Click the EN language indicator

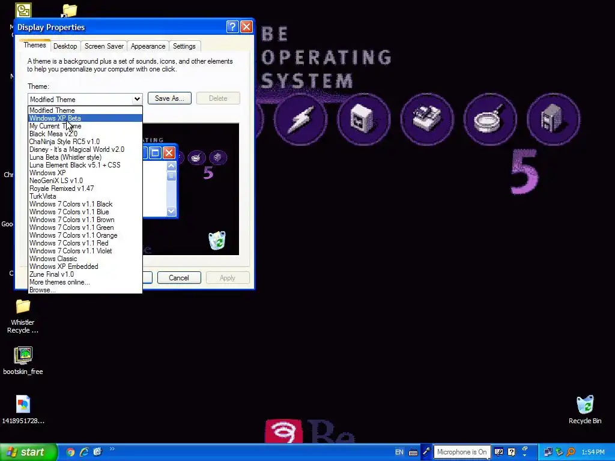pos(399,452)
